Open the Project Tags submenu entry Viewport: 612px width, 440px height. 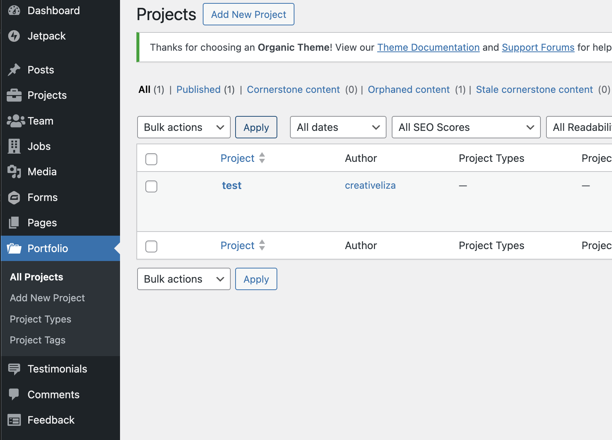[38, 340]
